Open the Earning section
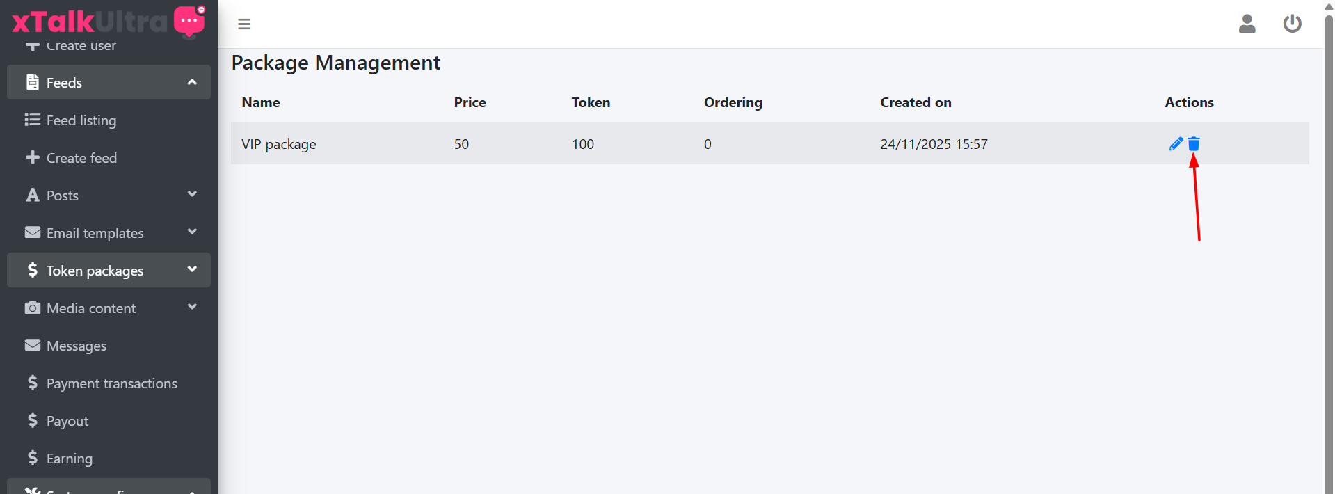The width and height of the screenshot is (1335, 494). (x=69, y=459)
